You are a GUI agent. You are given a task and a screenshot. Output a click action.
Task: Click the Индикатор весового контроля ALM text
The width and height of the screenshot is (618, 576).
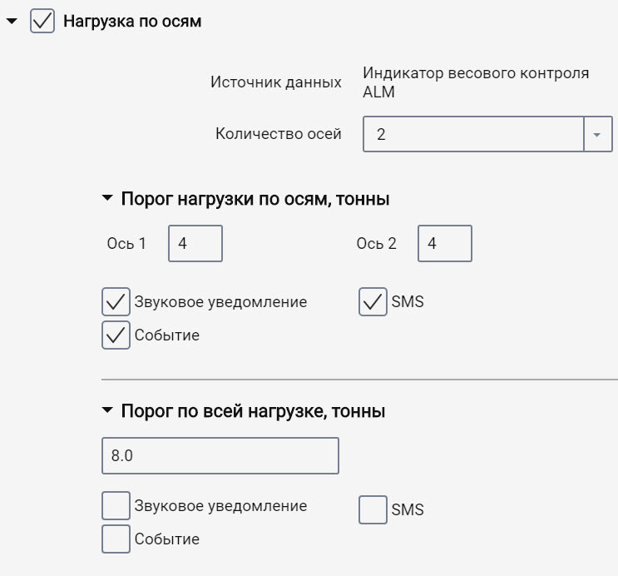pyautogui.click(x=476, y=82)
